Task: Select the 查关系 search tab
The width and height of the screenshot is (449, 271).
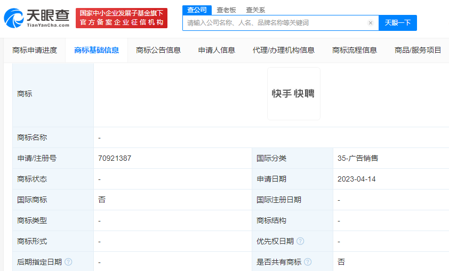Action: click(x=255, y=10)
